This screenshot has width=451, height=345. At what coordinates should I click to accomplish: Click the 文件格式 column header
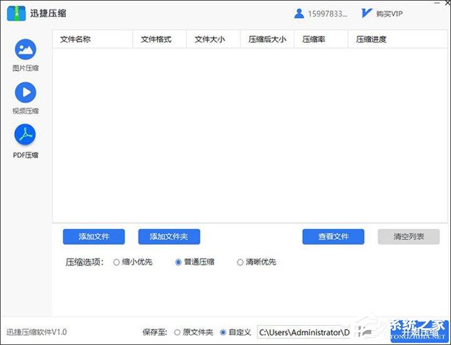[x=159, y=39]
